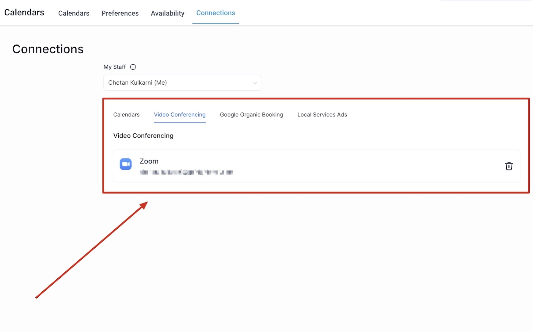Click the bold Calendars title at top-left
533x332 pixels.
pyautogui.click(x=24, y=12)
